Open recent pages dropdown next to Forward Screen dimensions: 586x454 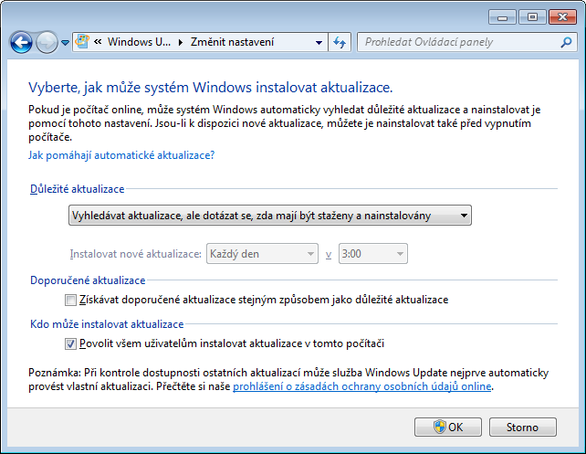point(65,43)
